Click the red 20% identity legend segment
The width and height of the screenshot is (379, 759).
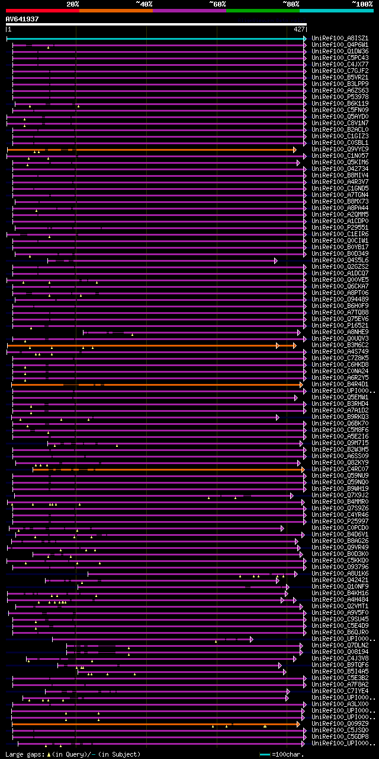click(42, 11)
